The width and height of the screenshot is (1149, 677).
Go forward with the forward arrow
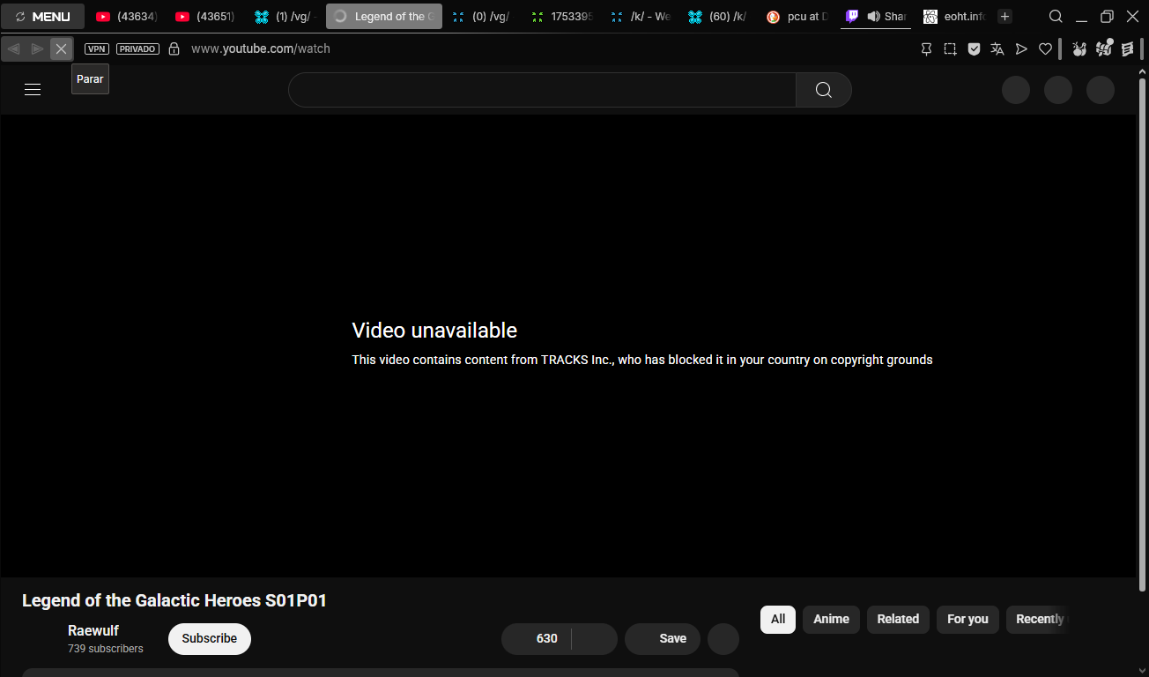(37, 48)
